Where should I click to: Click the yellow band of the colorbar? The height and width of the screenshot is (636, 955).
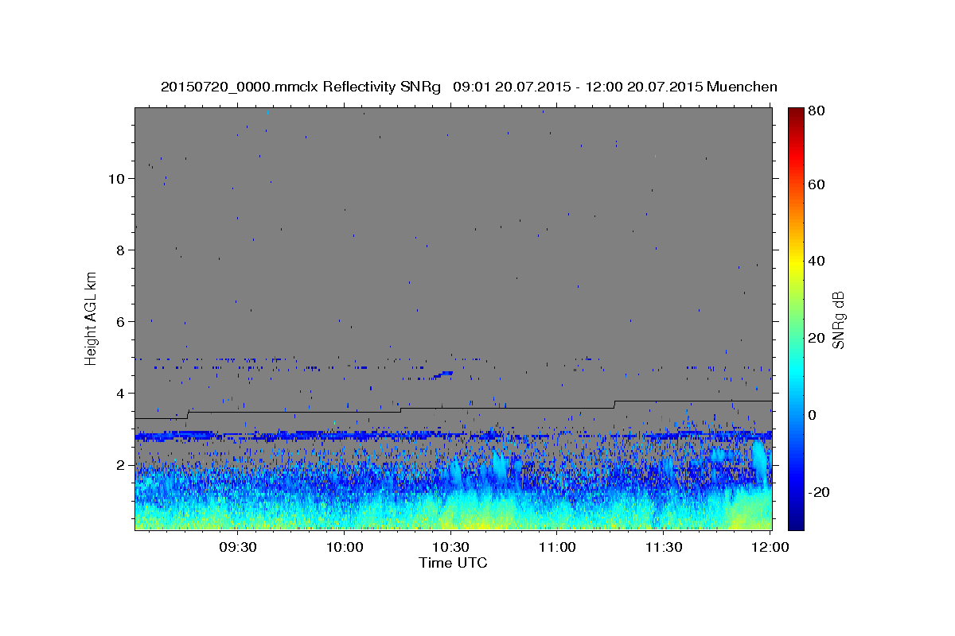[x=796, y=262]
